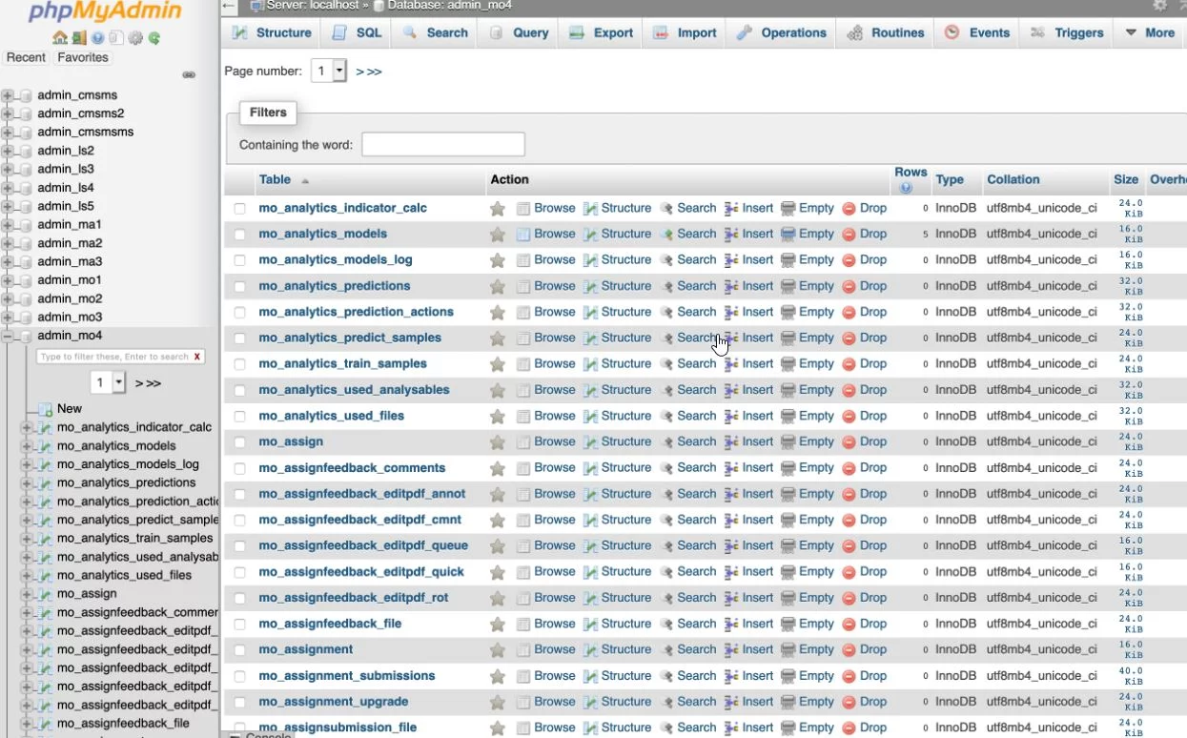This screenshot has height=738, width=1187.
Task: Open the Events tab
Action: pos(977,32)
